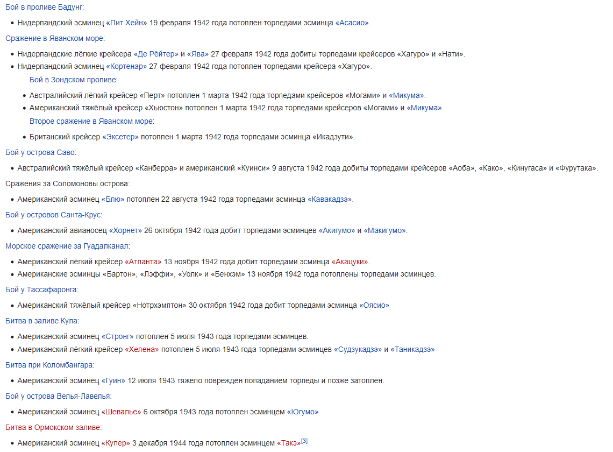The image size is (613, 452).
Task: Open «Второе сражение в Яванском море» link
Action: tap(91, 121)
